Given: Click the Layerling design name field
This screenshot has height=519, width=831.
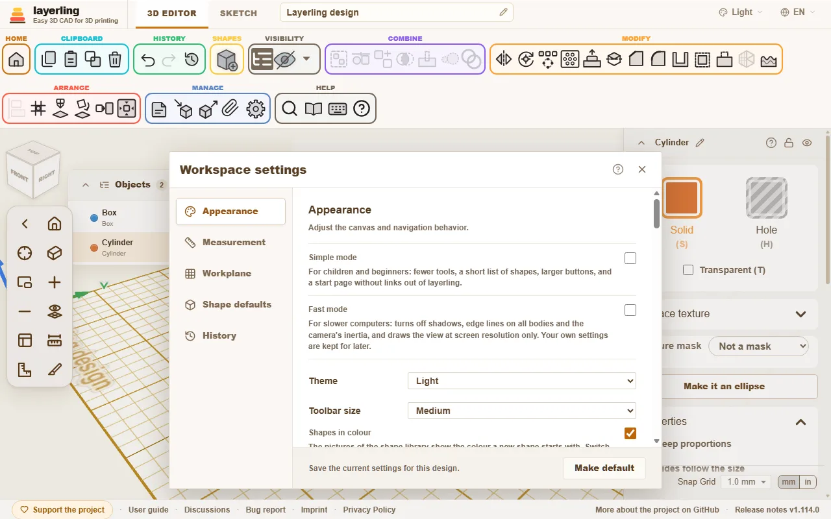Looking at the screenshot, I should click(397, 12).
